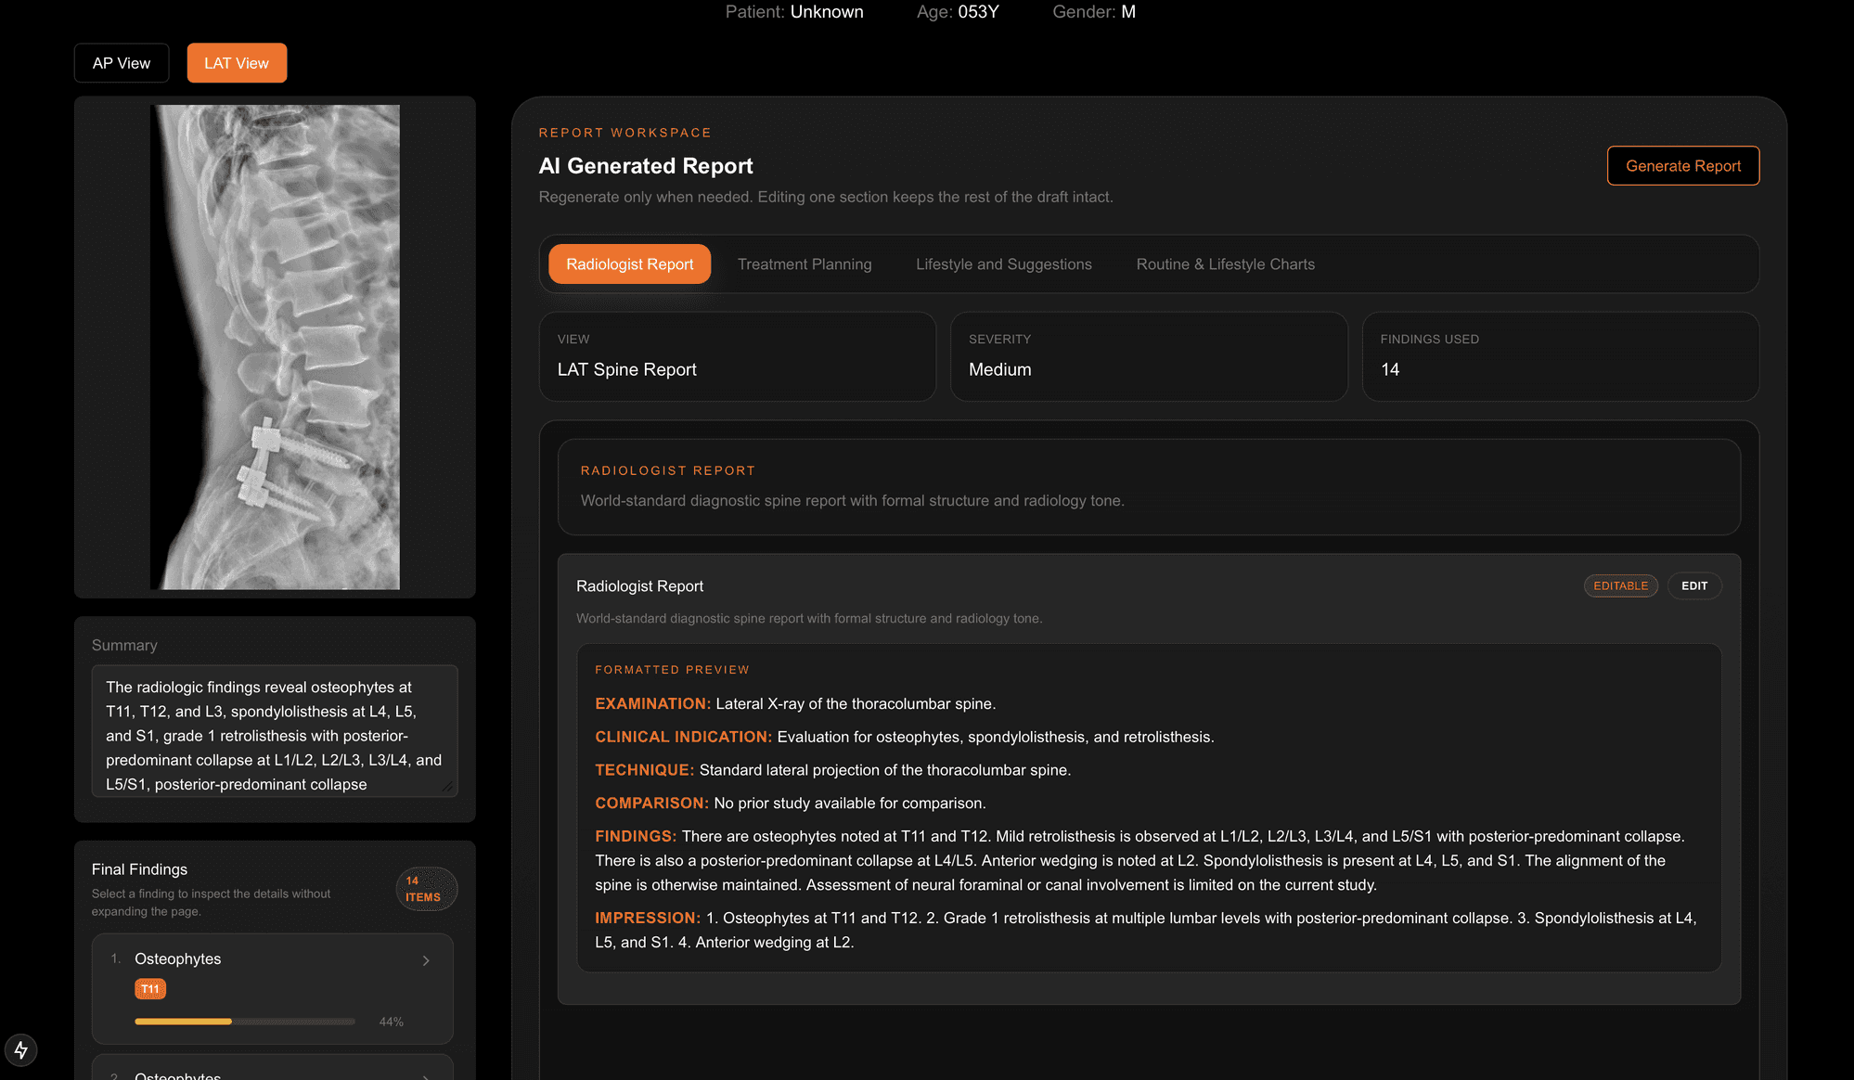
Task: Click the lateral spine X-ray image
Action: [x=275, y=347]
